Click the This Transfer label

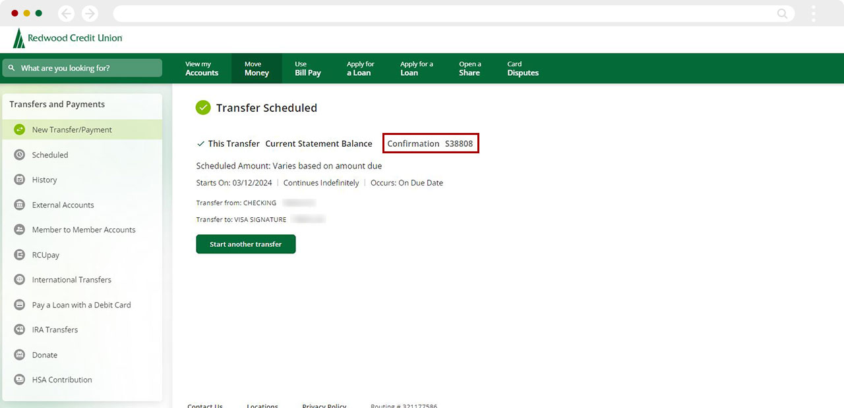pos(234,143)
